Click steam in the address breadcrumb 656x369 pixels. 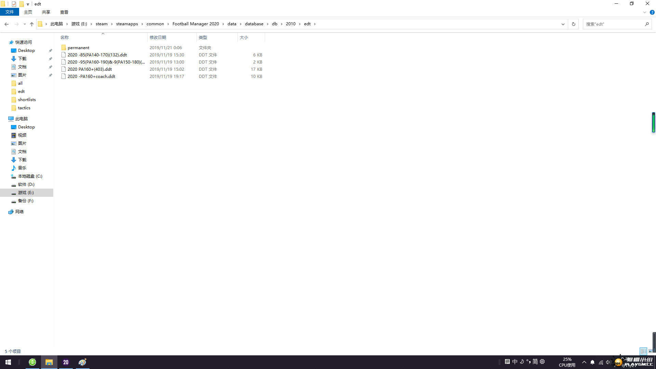101,24
